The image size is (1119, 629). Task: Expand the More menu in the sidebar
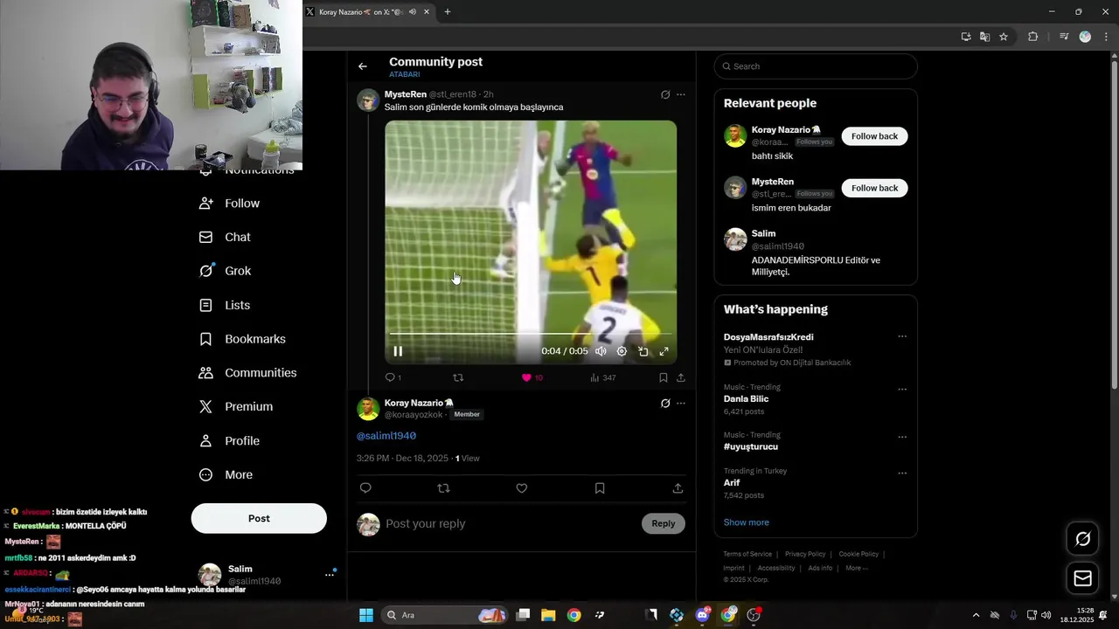tap(226, 475)
